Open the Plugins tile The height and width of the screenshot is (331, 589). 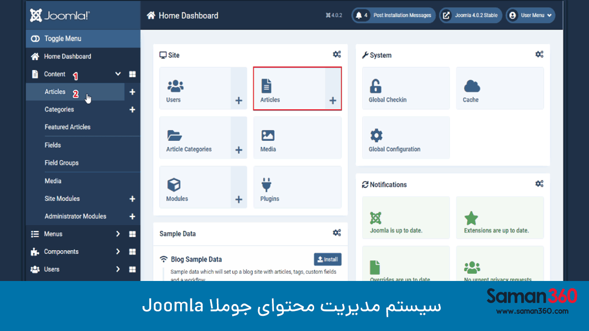click(297, 187)
